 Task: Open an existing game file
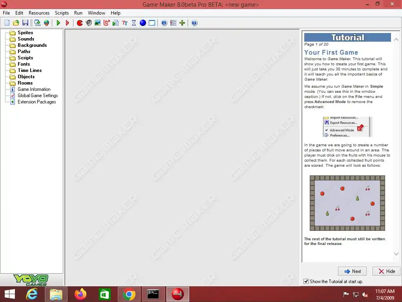(16, 23)
